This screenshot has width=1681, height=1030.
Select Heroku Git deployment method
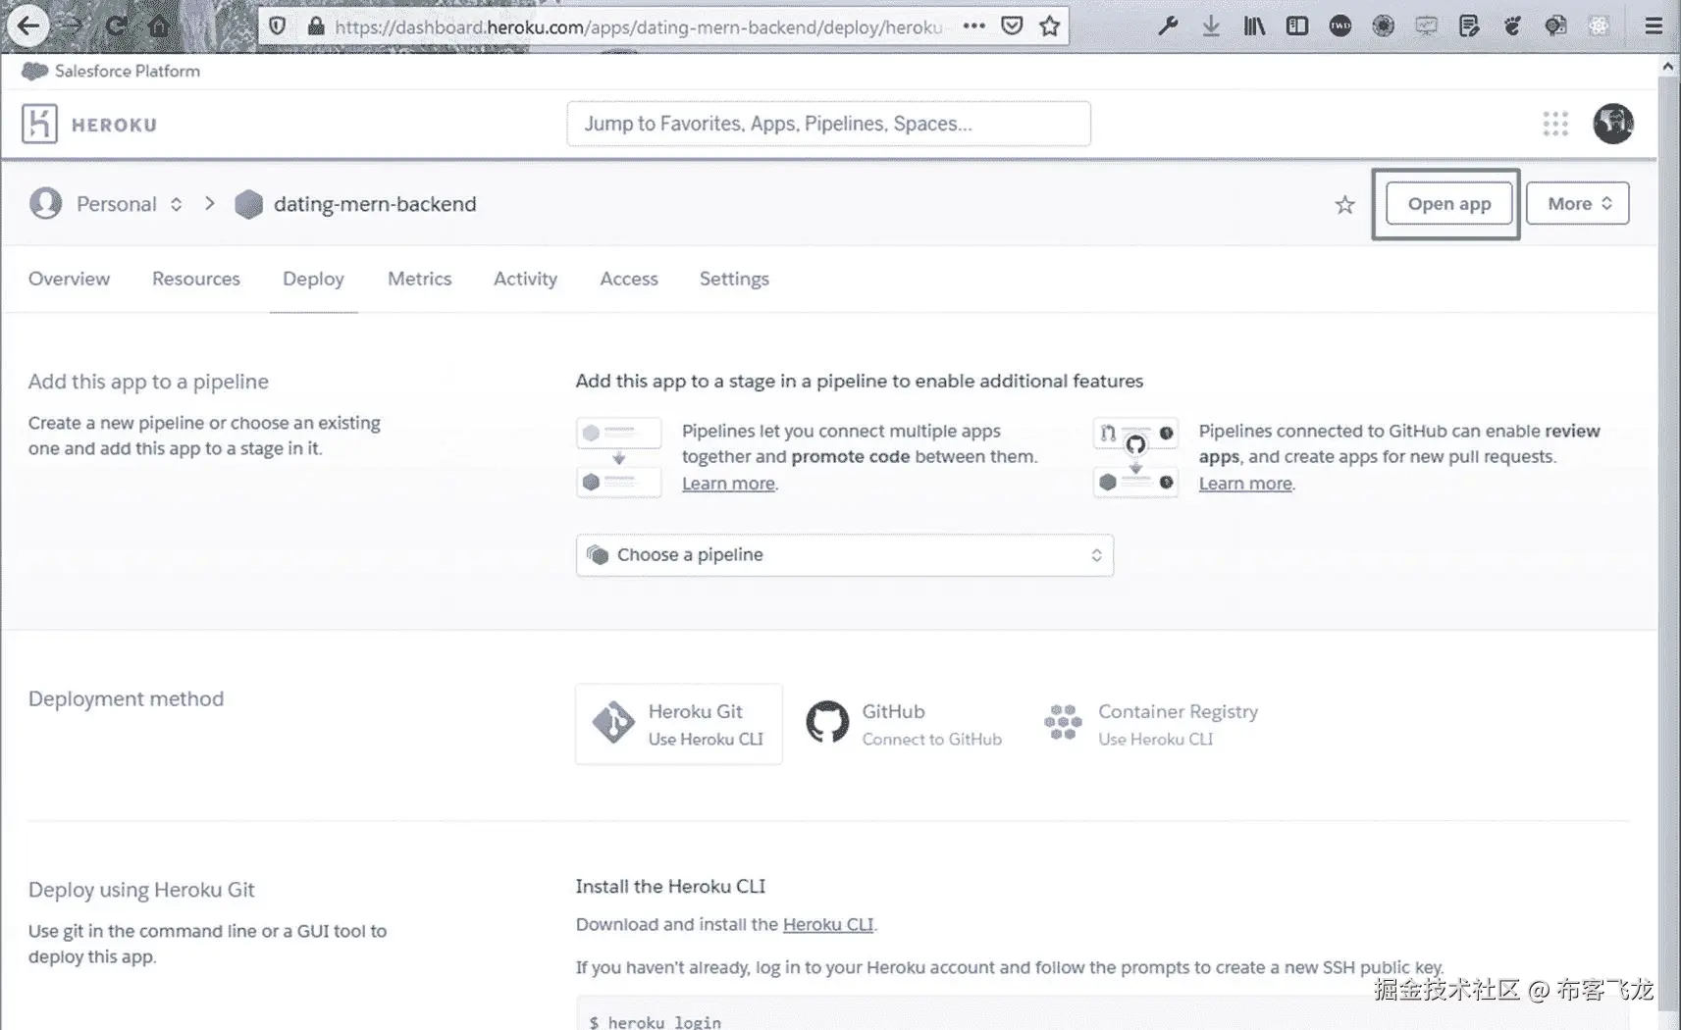click(679, 724)
